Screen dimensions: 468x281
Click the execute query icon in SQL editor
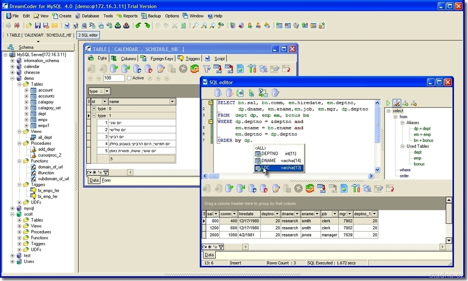[218, 93]
